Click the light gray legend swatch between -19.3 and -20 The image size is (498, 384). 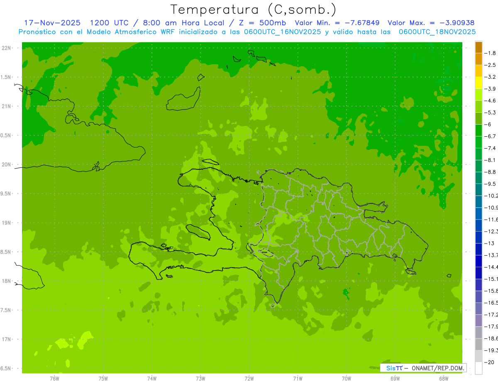pyautogui.click(x=478, y=356)
